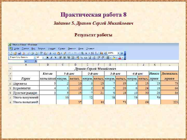
Task: Apply Percent style icon
Action: [x=82, y=58]
